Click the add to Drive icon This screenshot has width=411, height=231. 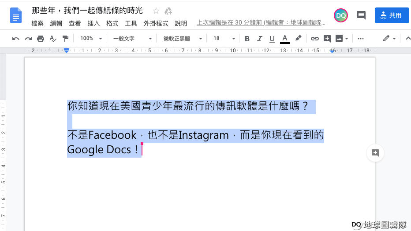coord(168,11)
